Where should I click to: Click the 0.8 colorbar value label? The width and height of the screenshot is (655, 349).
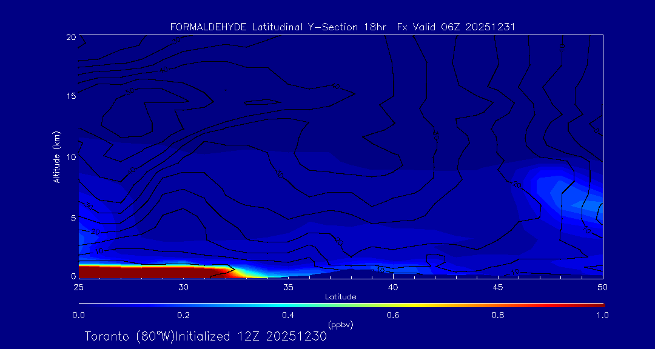coord(498,315)
